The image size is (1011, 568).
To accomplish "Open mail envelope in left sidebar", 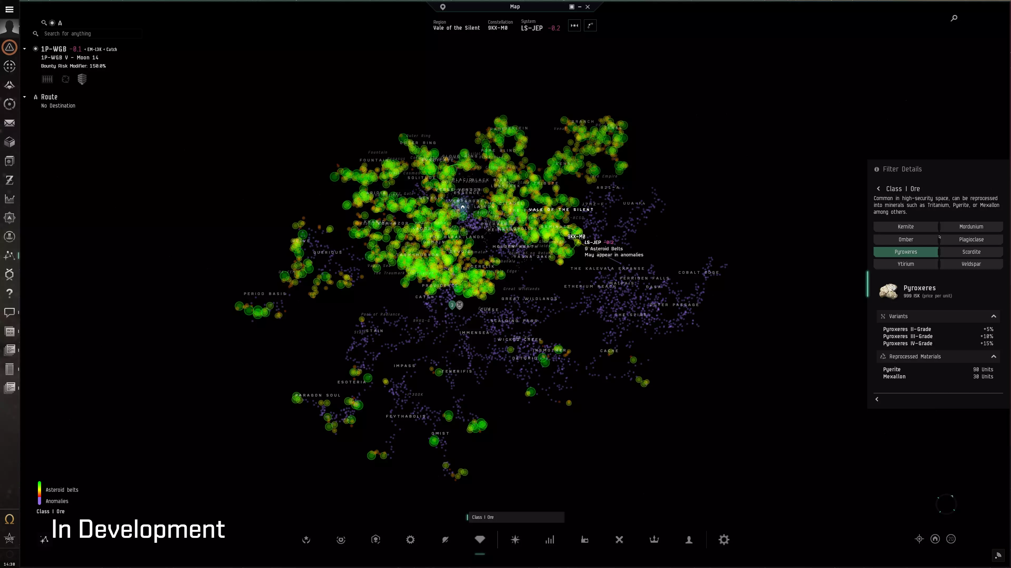I will click(9, 123).
